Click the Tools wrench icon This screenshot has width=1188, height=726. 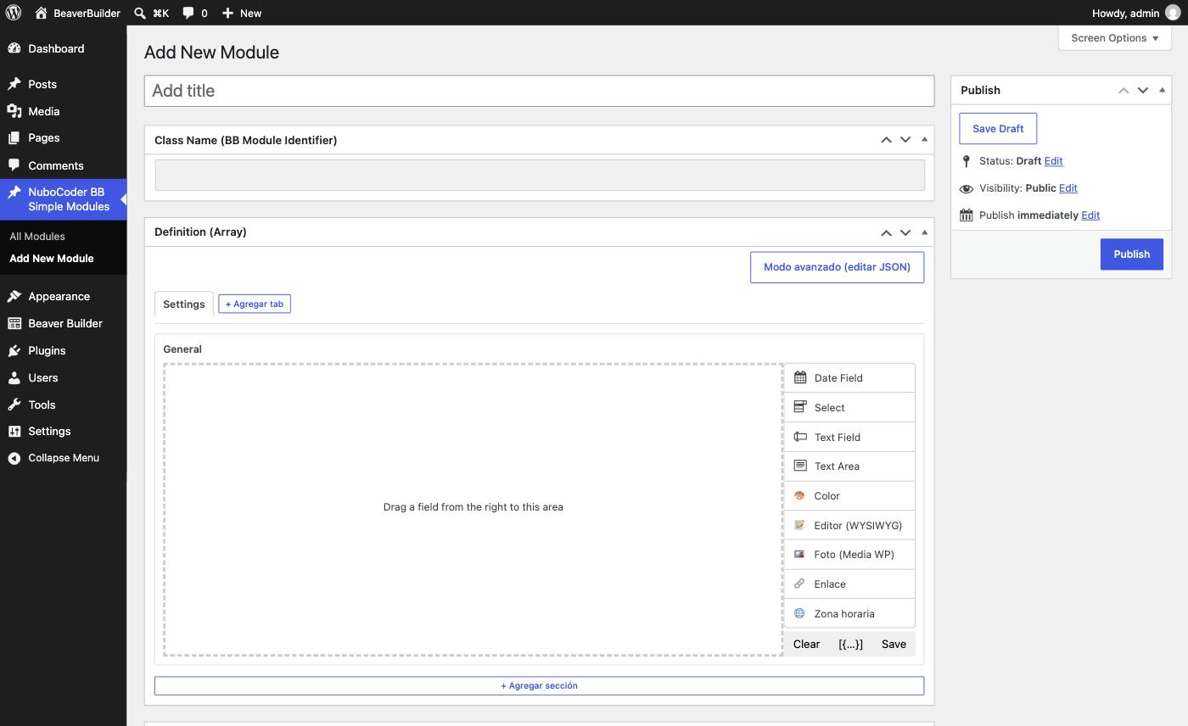pyautogui.click(x=14, y=405)
